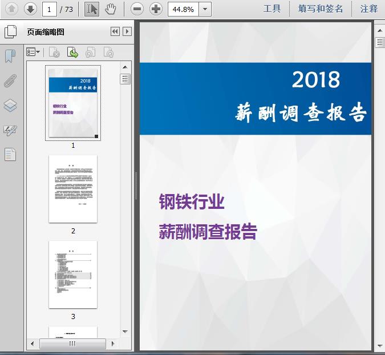Open the zoom percentage dropdown arrow
385x355 pixels.
pyautogui.click(x=205, y=9)
